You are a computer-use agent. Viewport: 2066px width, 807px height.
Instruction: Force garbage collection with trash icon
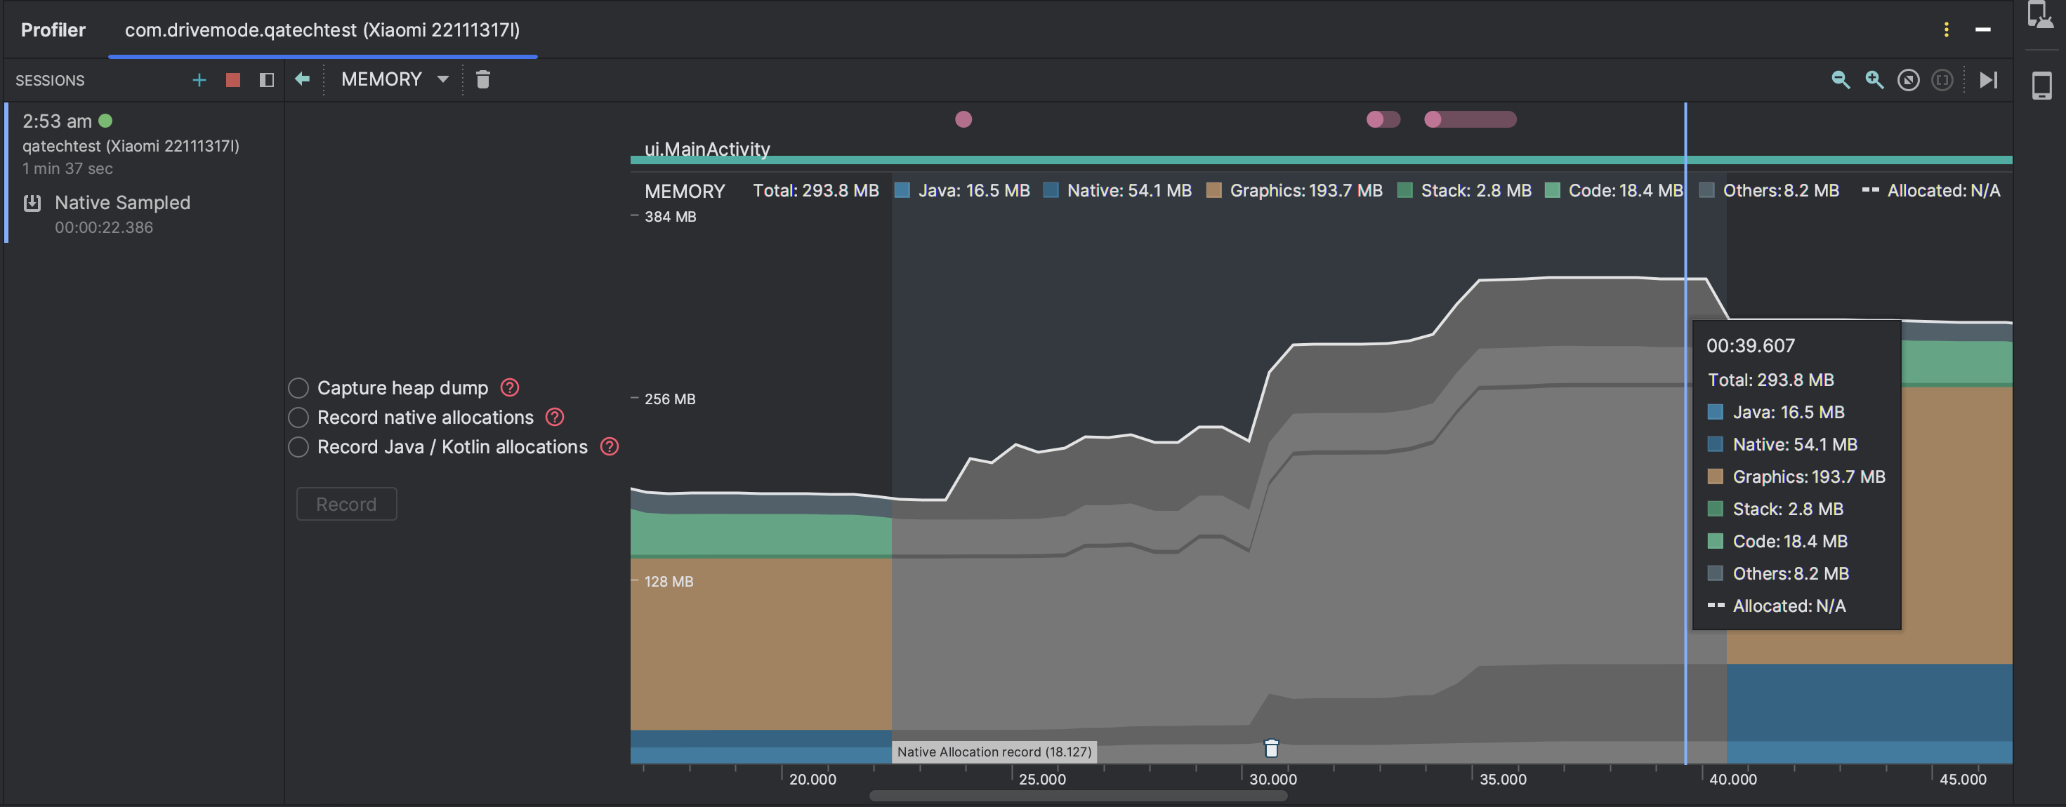pos(483,79)
